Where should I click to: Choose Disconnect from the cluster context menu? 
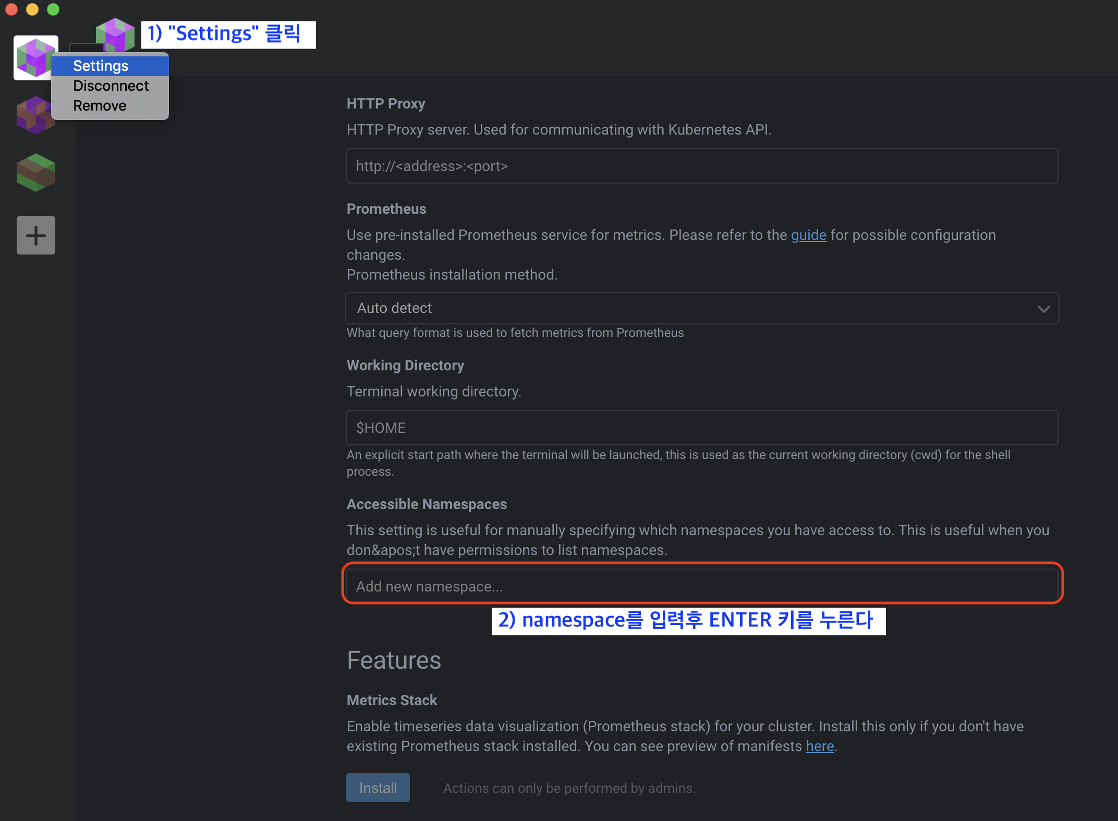pyautogui.click(x=111, y=86)
